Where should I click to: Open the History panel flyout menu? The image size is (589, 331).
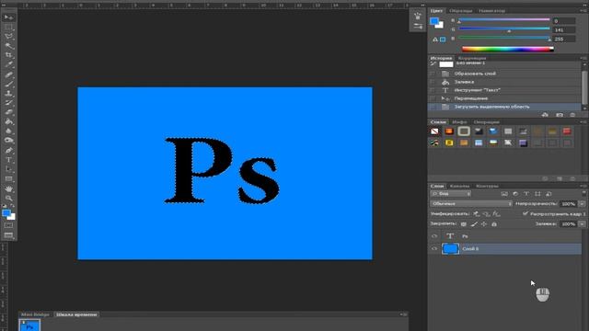pyautogui.click(x=583, y=58)
